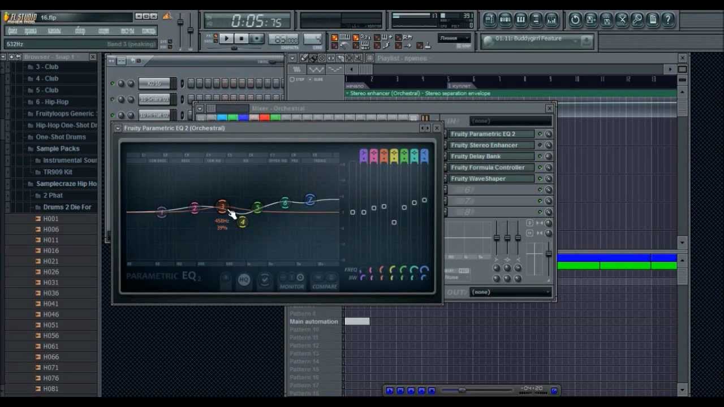The height and width of the screenshot is (407, 724).
Task: Open the Fruity Stereo Enhancer effect slot
Action: [492, 145]
